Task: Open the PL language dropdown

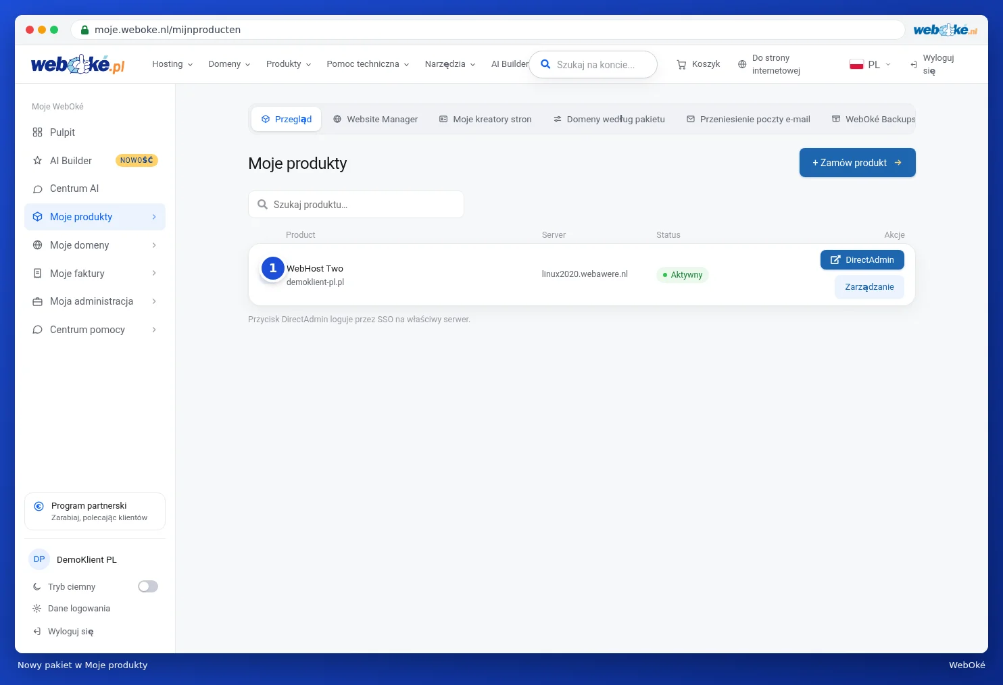Action: 870,64
